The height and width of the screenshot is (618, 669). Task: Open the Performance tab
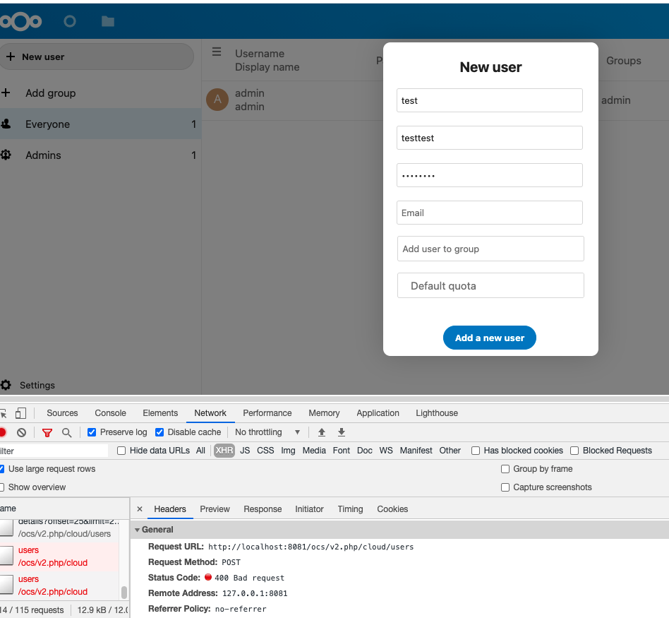click(267, 413)
